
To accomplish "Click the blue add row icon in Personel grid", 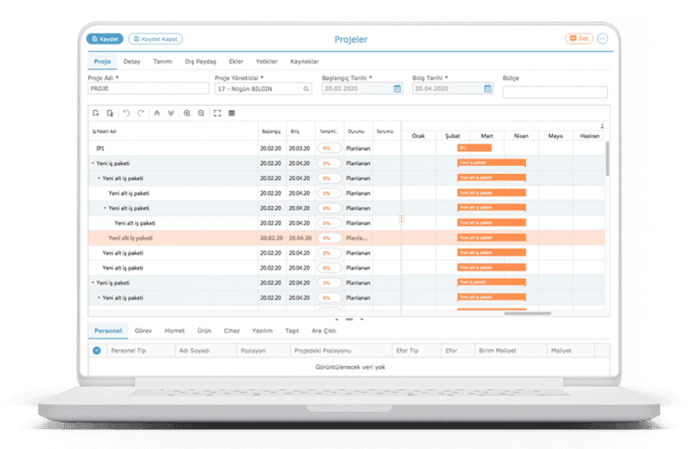I will point(97,350).
